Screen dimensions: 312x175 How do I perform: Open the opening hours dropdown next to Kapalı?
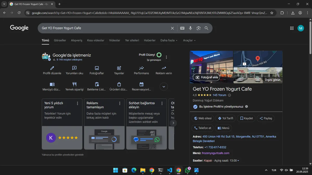click(x=238, y=160)
